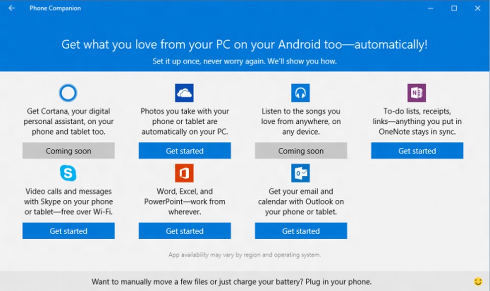490x291 pixels.
Task: Click Get started for Word, Excel, and PowerPoint
Action: tap(184, 231)
